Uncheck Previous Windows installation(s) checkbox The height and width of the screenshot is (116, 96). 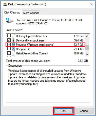click(x=9, y=45)
